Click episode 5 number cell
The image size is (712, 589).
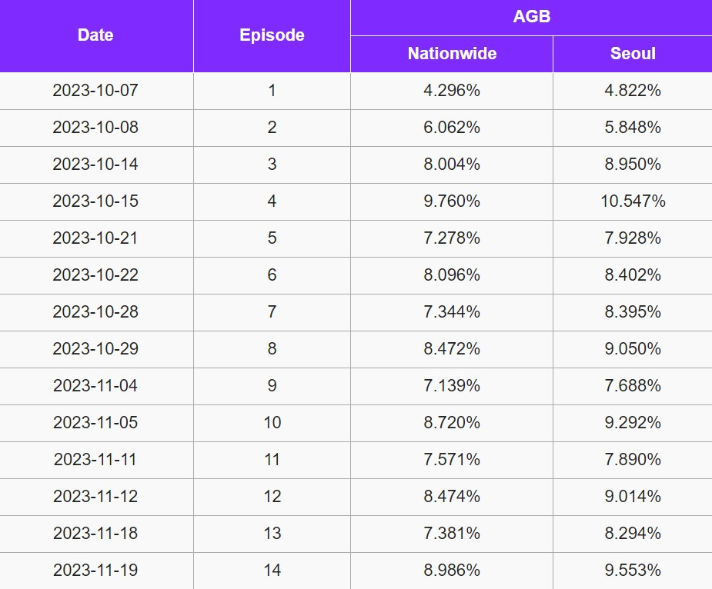point(272,238)
